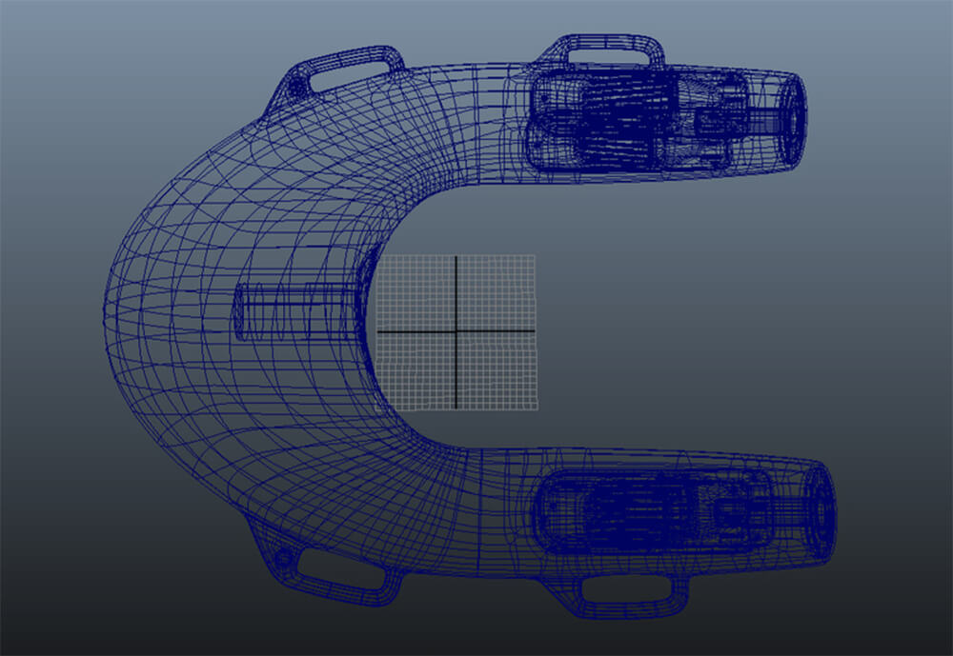Click the top end of grid's vertical axis
This screenshot has width=953, height=656.
pyautogui.click(x=456, y=258)
